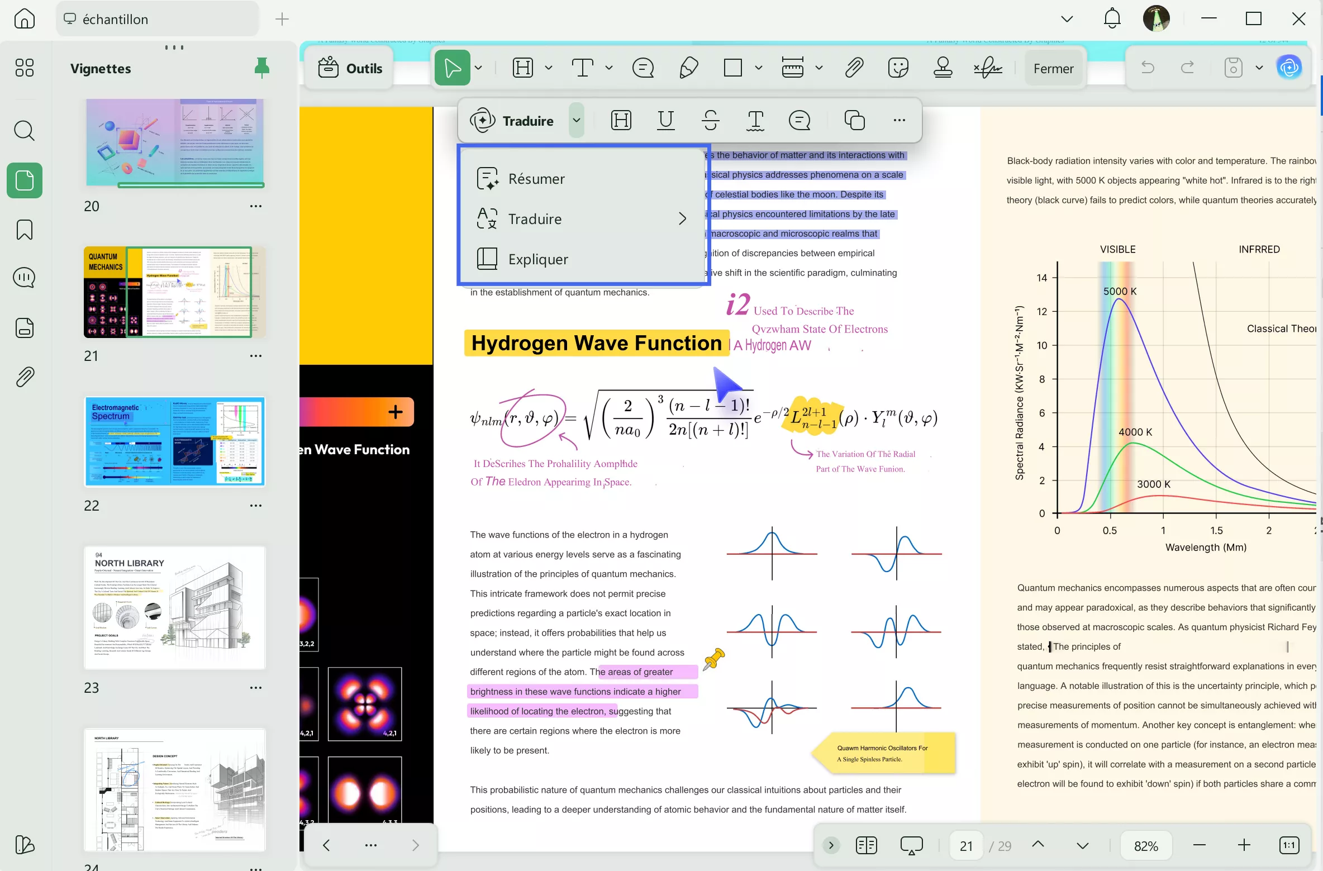
Task: Toggle the two-page reading layout
Action: pyautogui.click(x=866, y=845)
